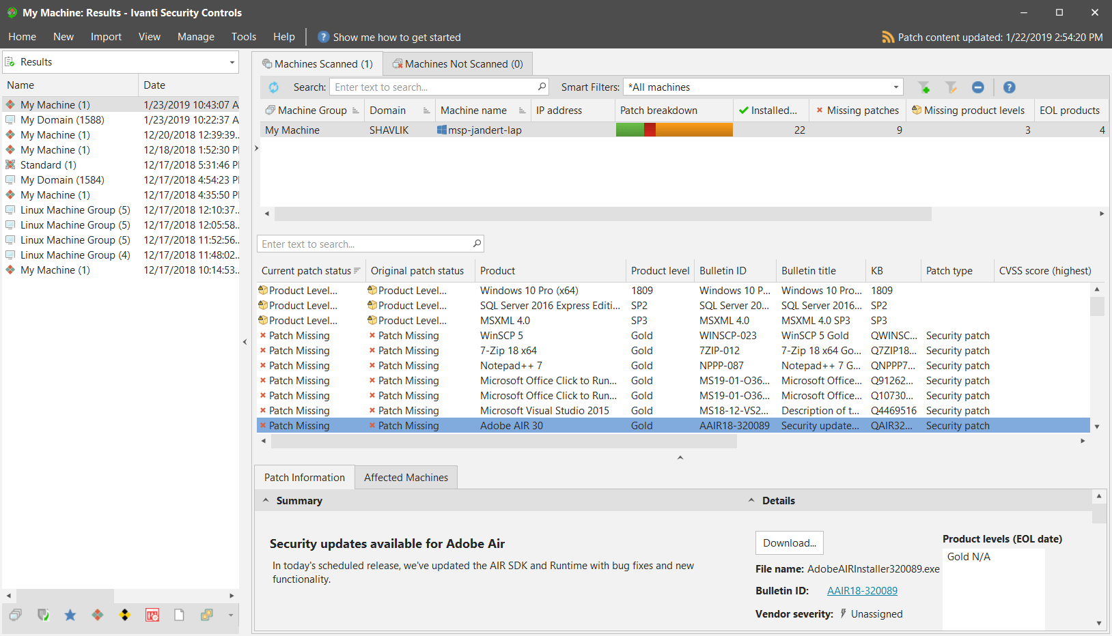
Task: Select the MSXML 4.0 product row
Action: pyautogui.click(x=673, y=321)
